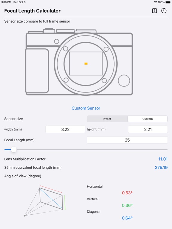
Task: Tap the info circle icon
Action: pyautogui.click(x=164, y=11)
